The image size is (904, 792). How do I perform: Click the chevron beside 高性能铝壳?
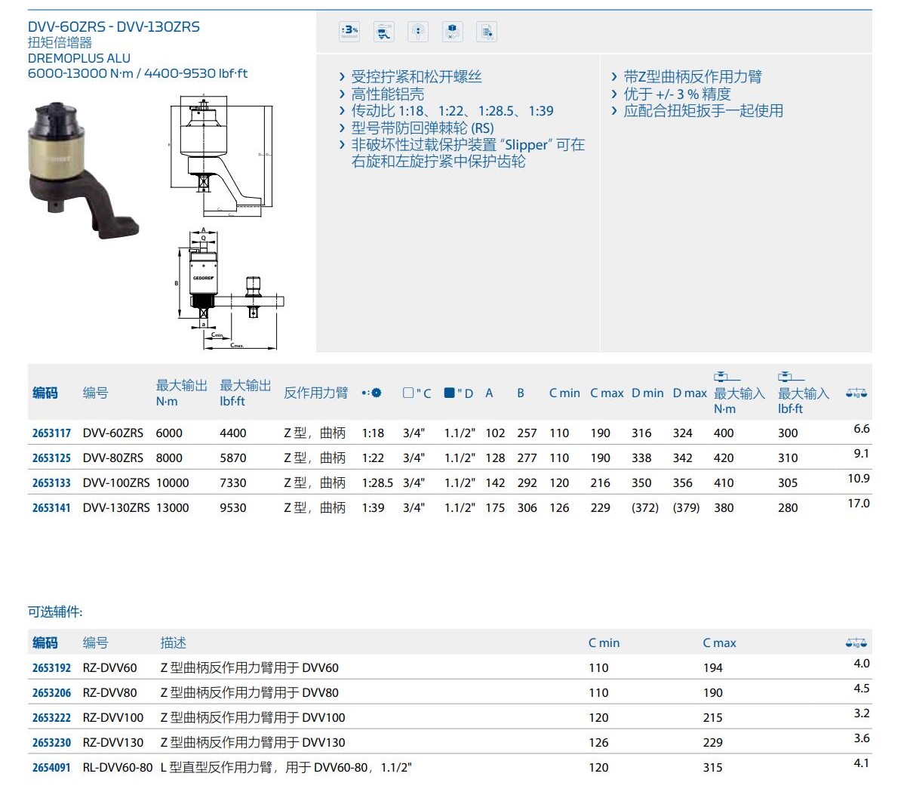pyautogui.click(x=342, y=94)
